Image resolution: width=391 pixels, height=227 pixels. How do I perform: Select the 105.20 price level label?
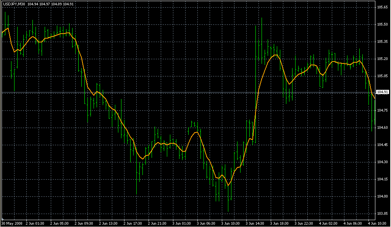(382, 59)
